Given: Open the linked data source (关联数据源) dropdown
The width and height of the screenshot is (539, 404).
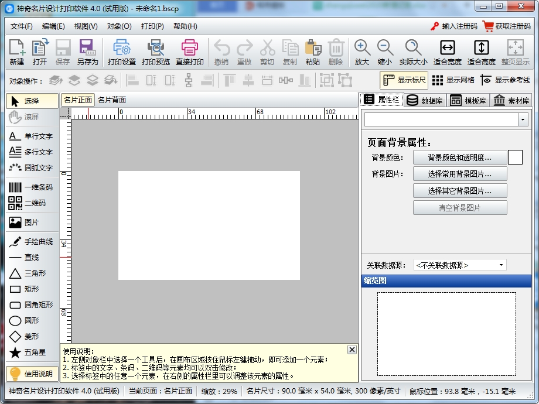Looking at the screenshot, I should [460, 265].
